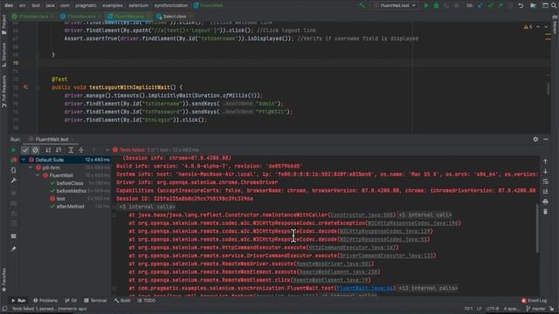Go to the next highlighted warning down arrow
The width and height of the screenshot is (559, 314).
coord(546,27)
